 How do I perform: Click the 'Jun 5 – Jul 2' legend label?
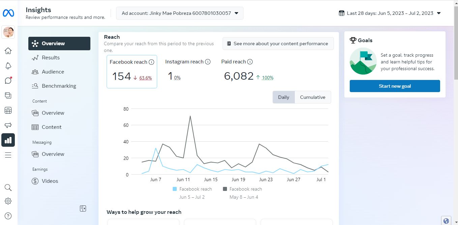pos(192,197)
